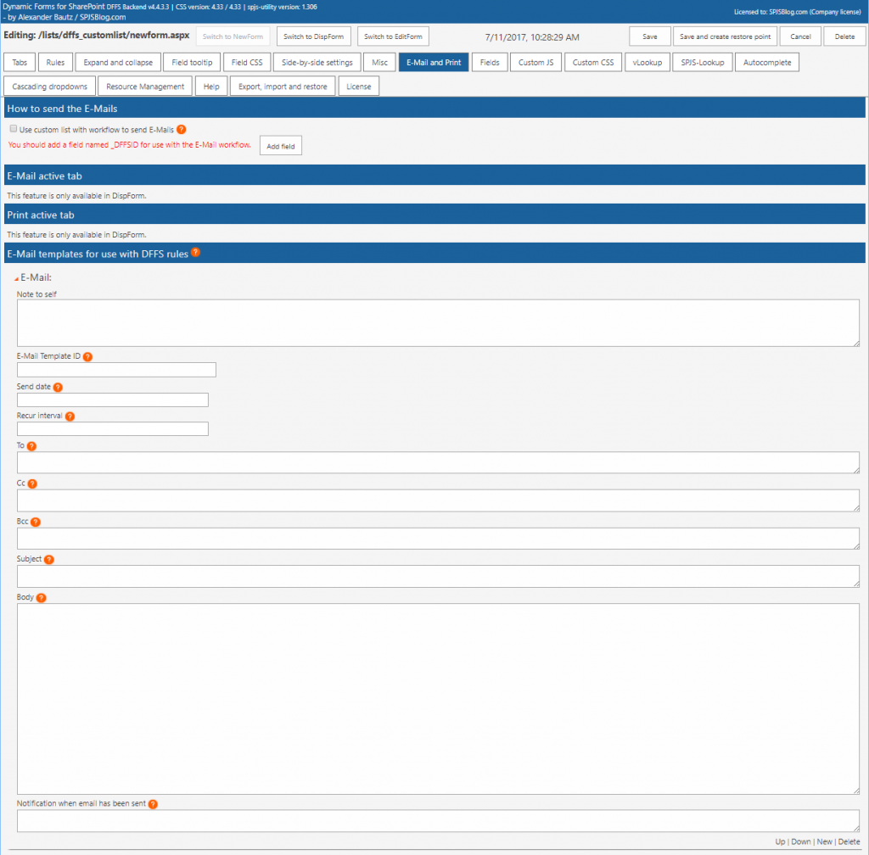Click help icon beside Send date label
This screenshot has width=869, height=855.
[59, 387]
